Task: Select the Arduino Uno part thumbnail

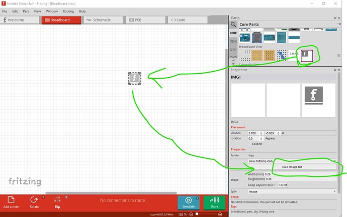Action: 244,37
